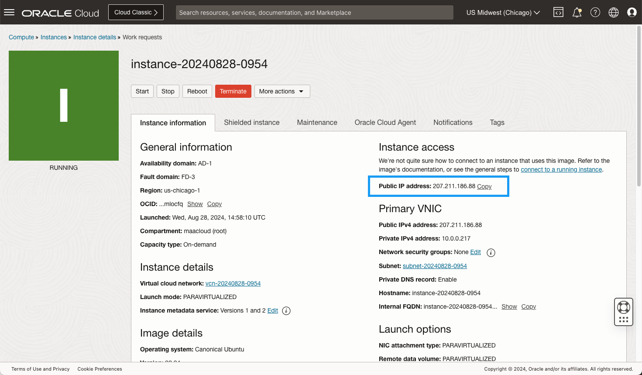Open the subnet-20240828-0954 link

[434, 266]
